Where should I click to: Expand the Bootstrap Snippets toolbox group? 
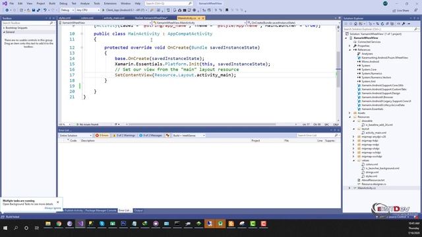4,28
